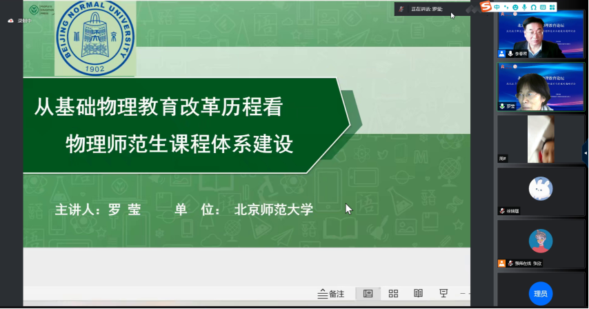The image size is (589, 309).
Task: Open the 备注 notes pane
Action: coord(331,293)
